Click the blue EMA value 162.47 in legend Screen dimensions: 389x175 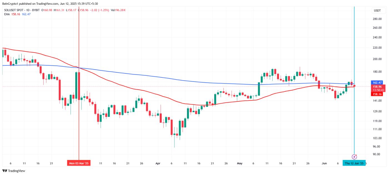pyautogui.click(x=26, y=14)
